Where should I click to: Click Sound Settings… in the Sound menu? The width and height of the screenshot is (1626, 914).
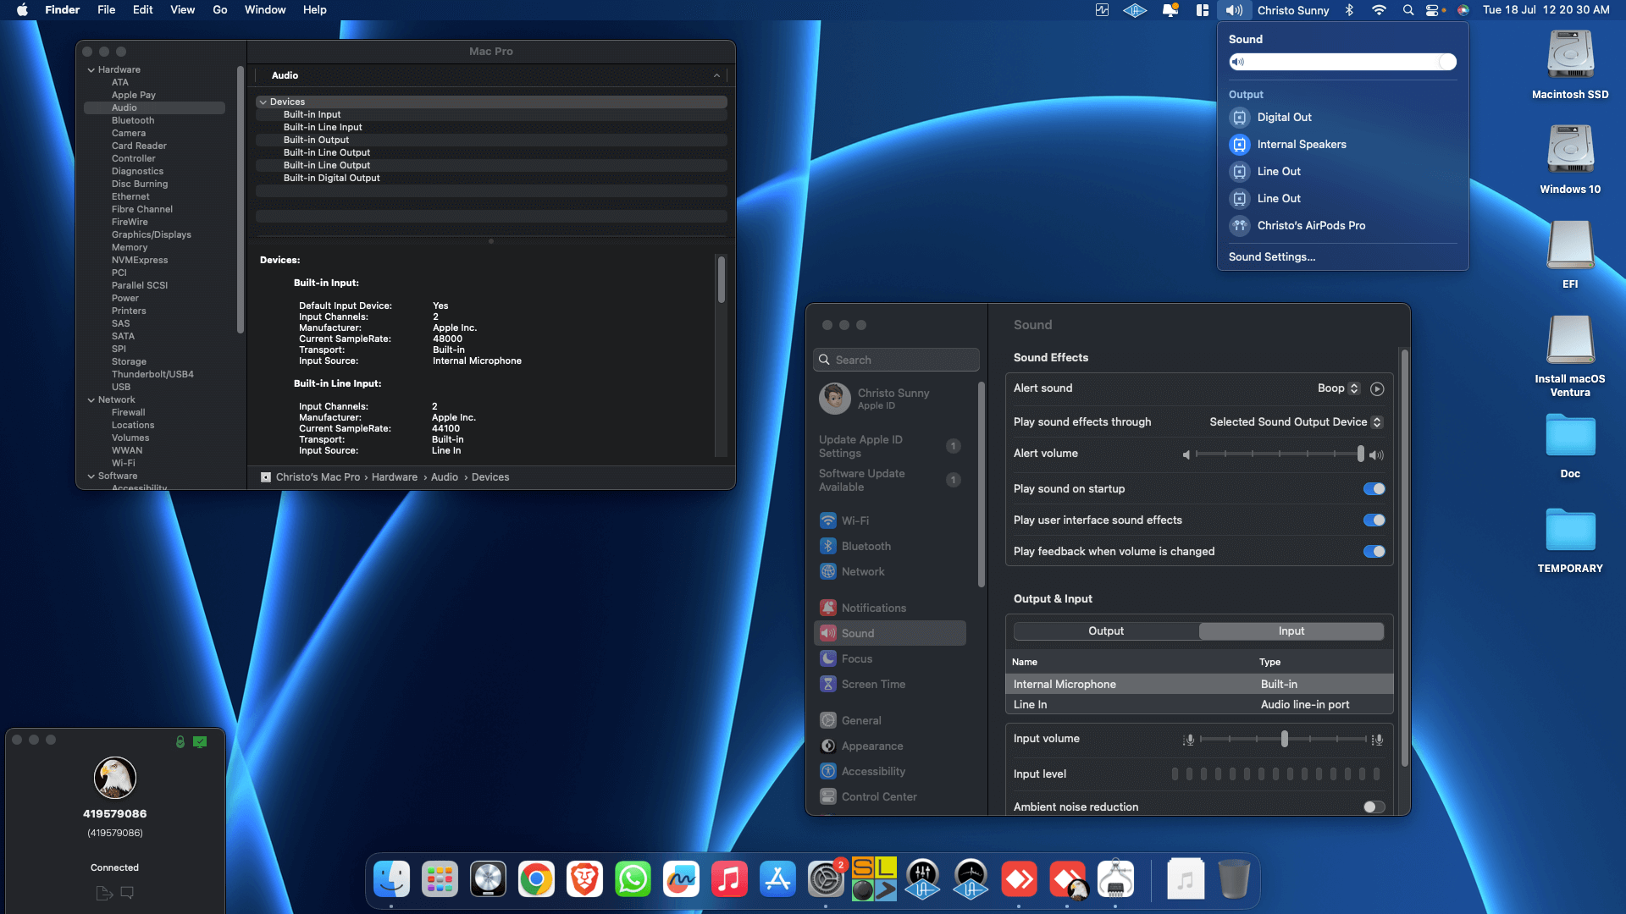[1272, 257]
